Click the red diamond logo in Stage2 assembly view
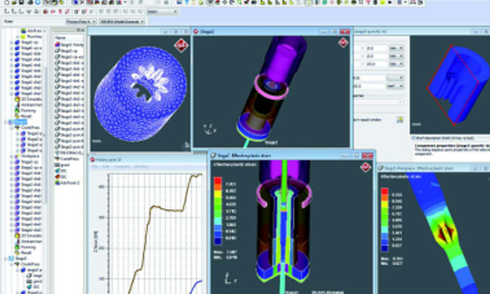490x294 pixels. coord(343,42)
